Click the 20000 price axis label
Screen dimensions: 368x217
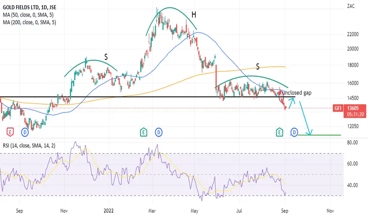point(353,49)
